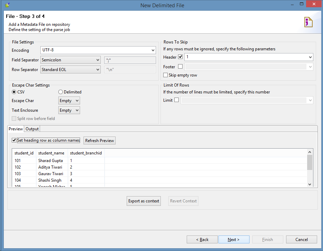The width and height of the screenshot is (323, 251).
Task: Enable the Skip empty row option
Action: tap(165, 75)
